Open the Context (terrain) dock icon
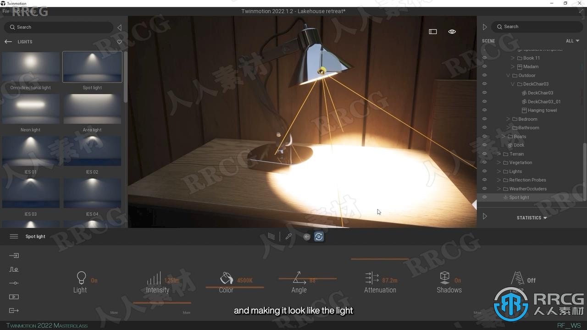The height and width of the screenshot is (330, 587). (14, 269)
